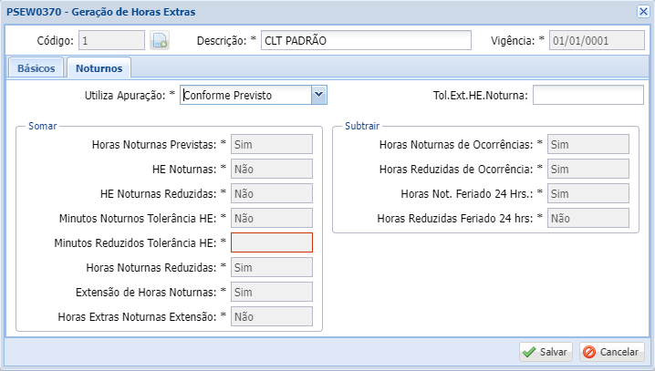Click the HE Noturnas Reduzidas field
The width and height of the screenshot is (655, 371).
point(272,193)
